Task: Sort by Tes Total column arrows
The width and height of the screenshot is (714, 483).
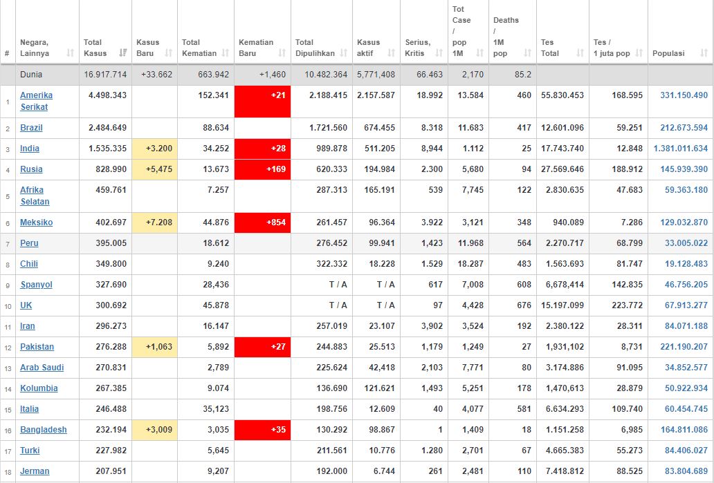Action: click(580, 53)
